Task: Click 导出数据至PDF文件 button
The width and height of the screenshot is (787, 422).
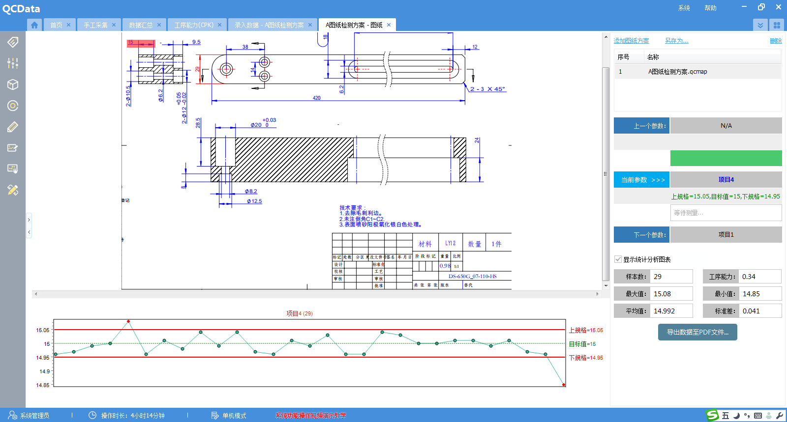Action: click(697, 332)
